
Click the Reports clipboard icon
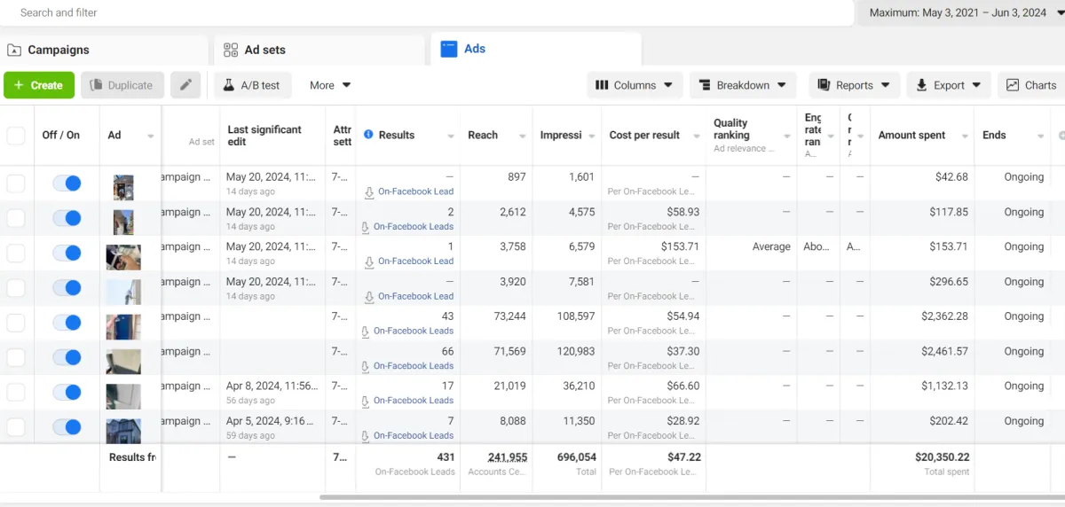click(823, 85)
